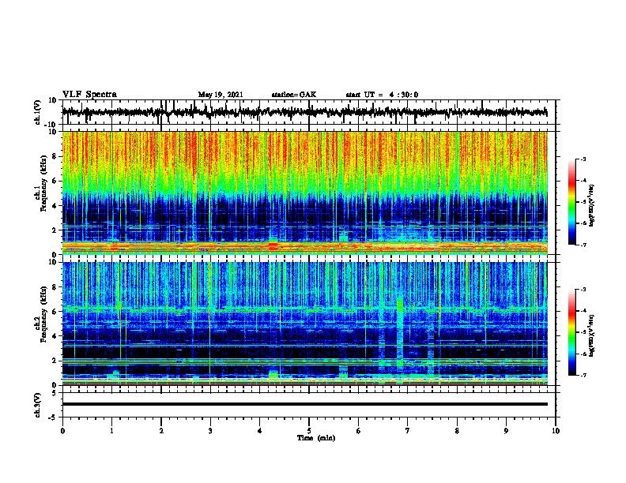Click time axis tick label "1"
The width and height of the screenshot is (626, 483).
click(x=111, y=431)
